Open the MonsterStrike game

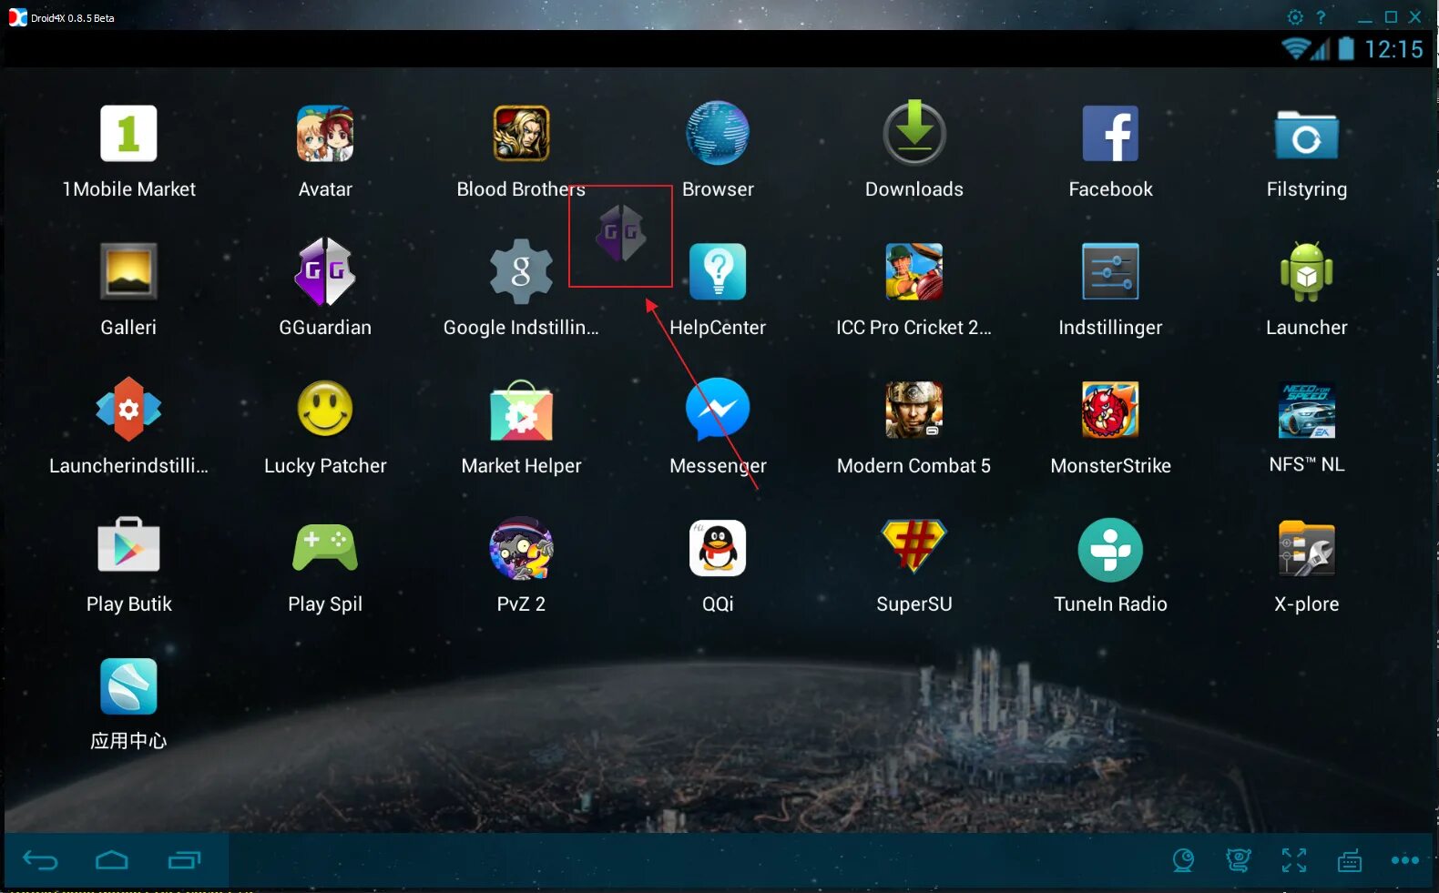tap(1110, 410)
